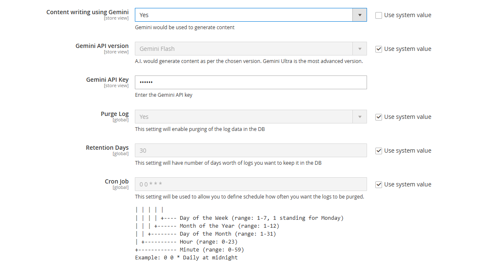Click 'Enter the Gemini API key' hint text
The width and height of the screenshot is (481, 279).
pos(164,95)
